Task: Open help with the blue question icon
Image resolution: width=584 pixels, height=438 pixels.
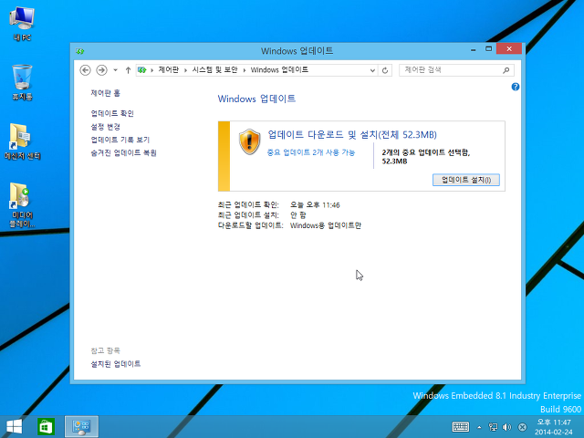Action: click(516, 87)
